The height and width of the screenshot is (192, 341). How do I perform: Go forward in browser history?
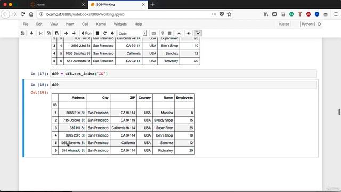[14, 14]
